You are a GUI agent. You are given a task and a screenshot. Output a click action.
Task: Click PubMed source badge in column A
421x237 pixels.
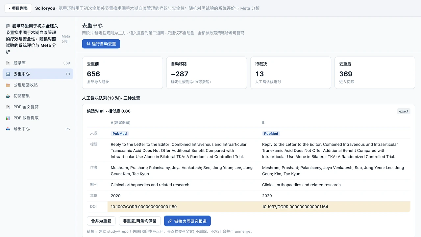[x=120, y=134]
